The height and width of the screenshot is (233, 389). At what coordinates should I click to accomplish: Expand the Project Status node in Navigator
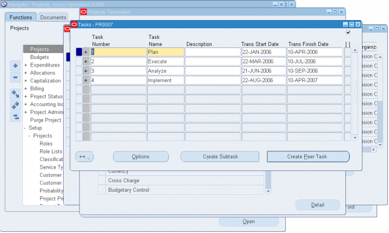tap(25, 97)
